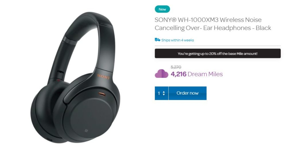Click the purple Dream Miles cloud icon

pos(161,74)
